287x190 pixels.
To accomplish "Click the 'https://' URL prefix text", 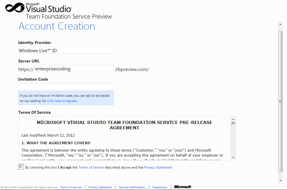I will point(26,69).
